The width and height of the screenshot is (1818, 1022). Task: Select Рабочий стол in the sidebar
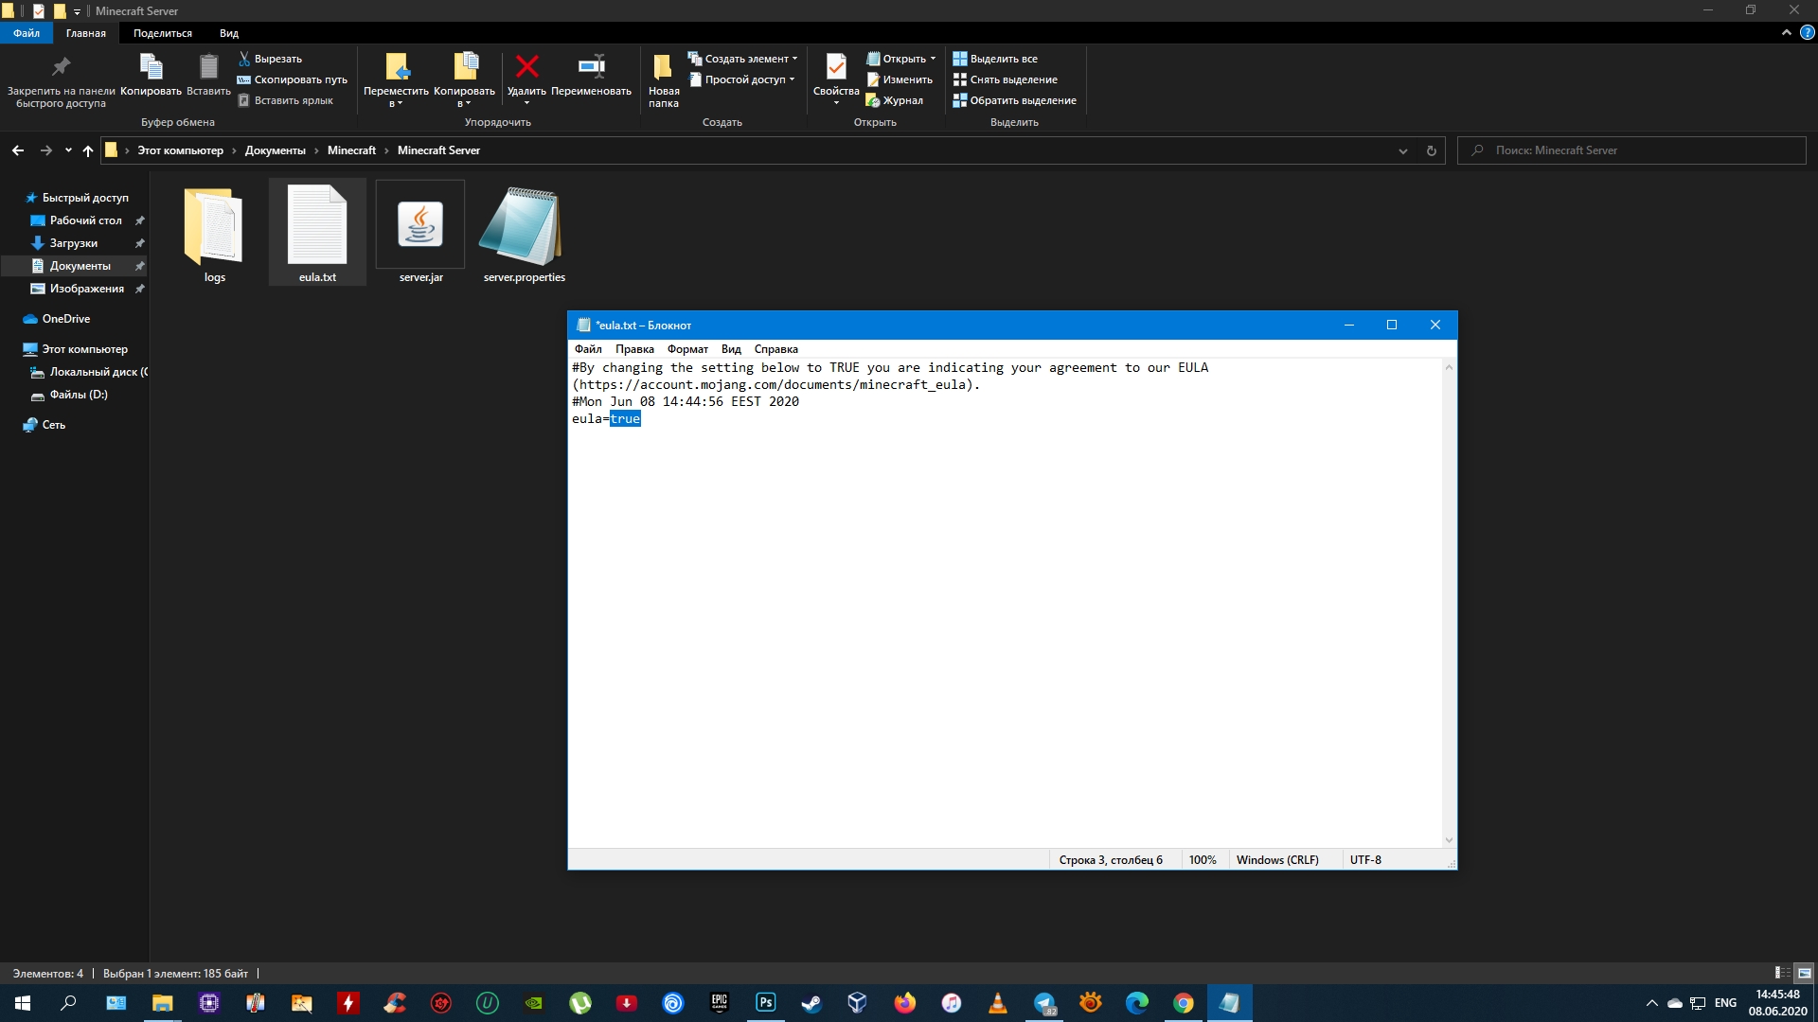pyautogui.click(x=85, y=220)
